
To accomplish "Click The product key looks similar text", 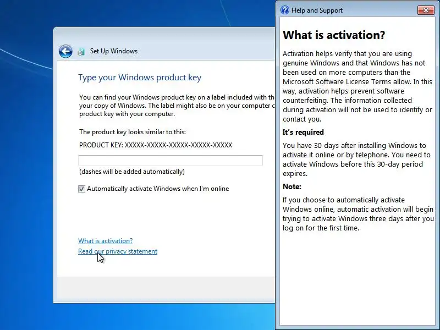I will tap(133, 132).
